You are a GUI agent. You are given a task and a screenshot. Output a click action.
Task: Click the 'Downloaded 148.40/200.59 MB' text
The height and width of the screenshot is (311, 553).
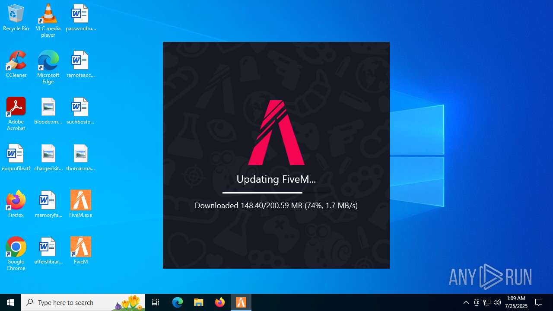(248, 206)
